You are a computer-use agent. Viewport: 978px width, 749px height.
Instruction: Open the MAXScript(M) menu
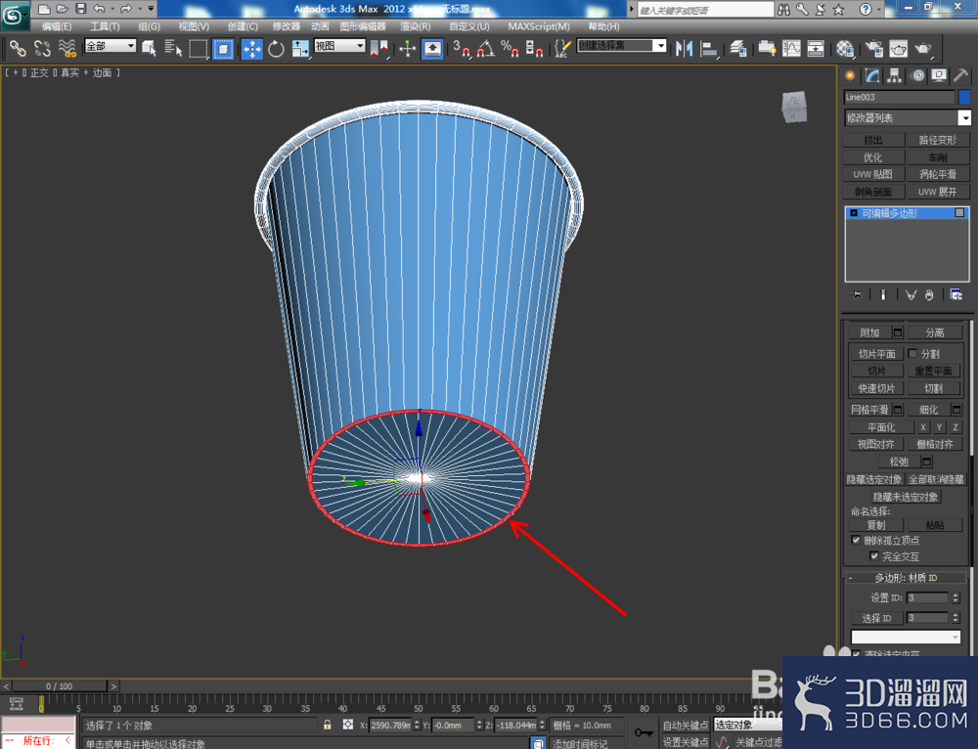click(x=538, y=26)
